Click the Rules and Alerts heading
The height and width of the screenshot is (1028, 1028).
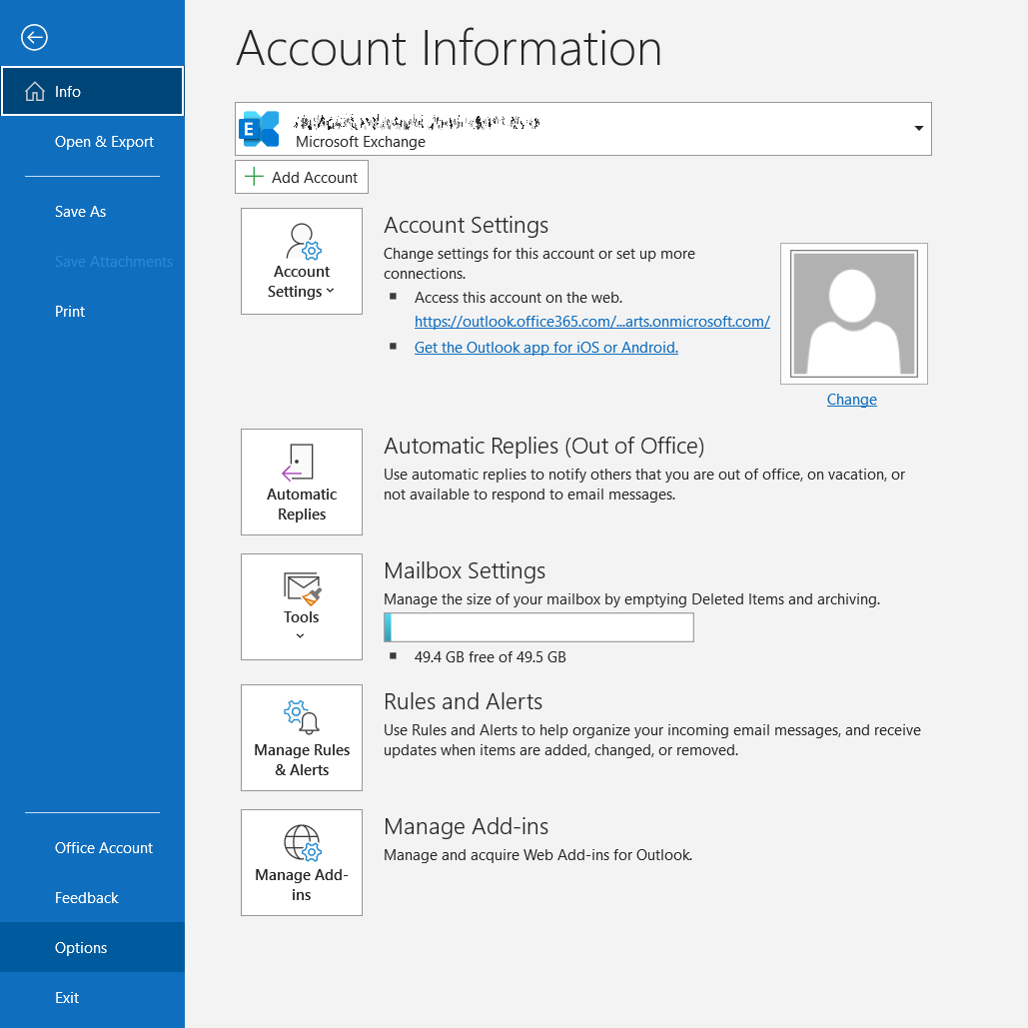[x=463, y=701]
